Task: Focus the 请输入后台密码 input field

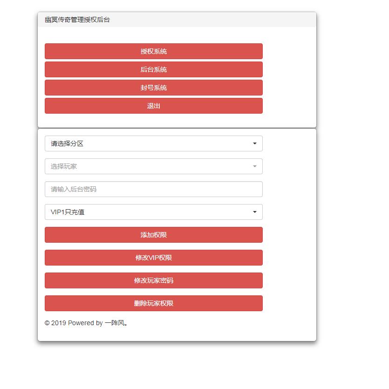Action: point(153,189)
